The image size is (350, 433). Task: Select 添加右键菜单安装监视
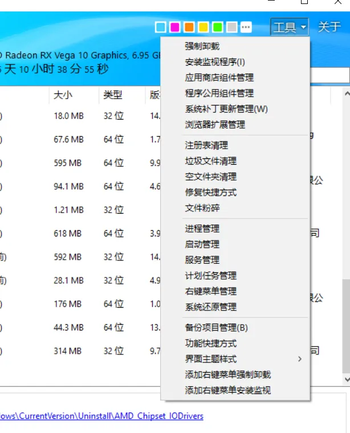[235, 390]
